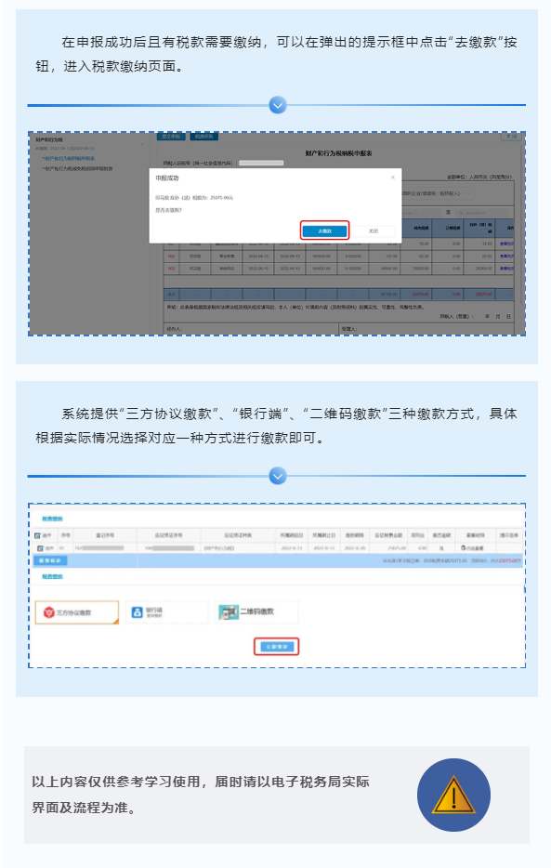Toggle the header 选中 select-all checkbox
The height and width of the screenshot is (868, 551).
coord(37,535)
